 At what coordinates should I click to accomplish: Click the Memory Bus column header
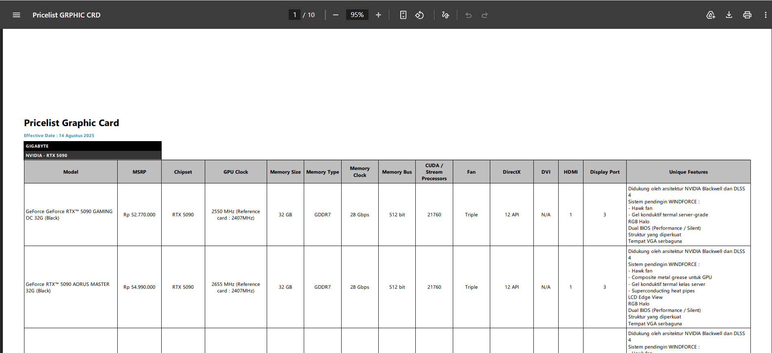[397, 172]
